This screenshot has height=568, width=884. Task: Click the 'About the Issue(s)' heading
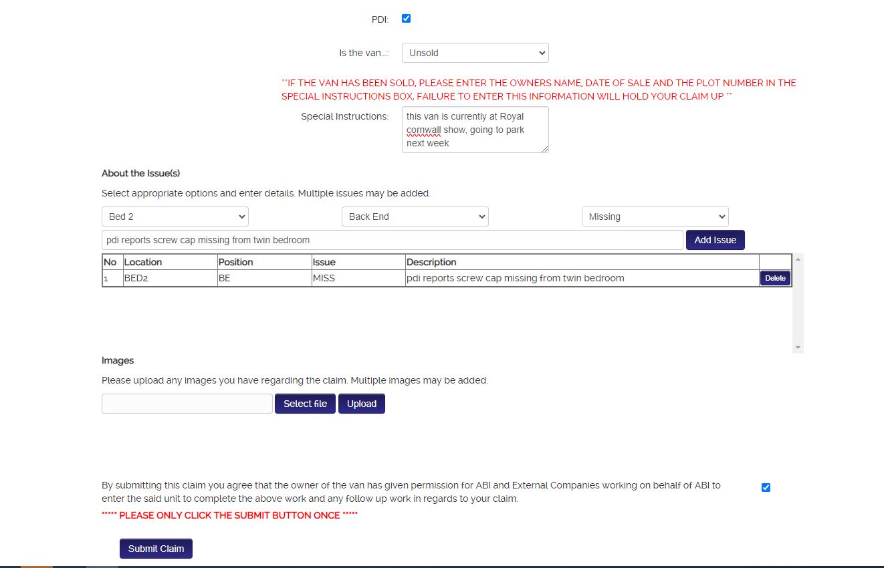(141, 173)
